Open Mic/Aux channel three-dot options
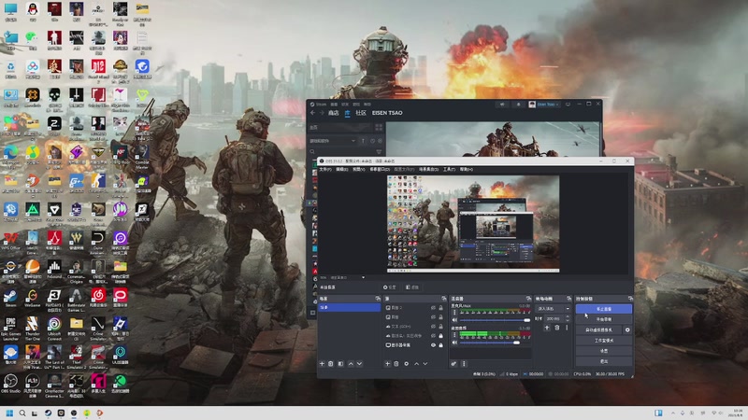 pyautogui.click(x=454, y=313)
